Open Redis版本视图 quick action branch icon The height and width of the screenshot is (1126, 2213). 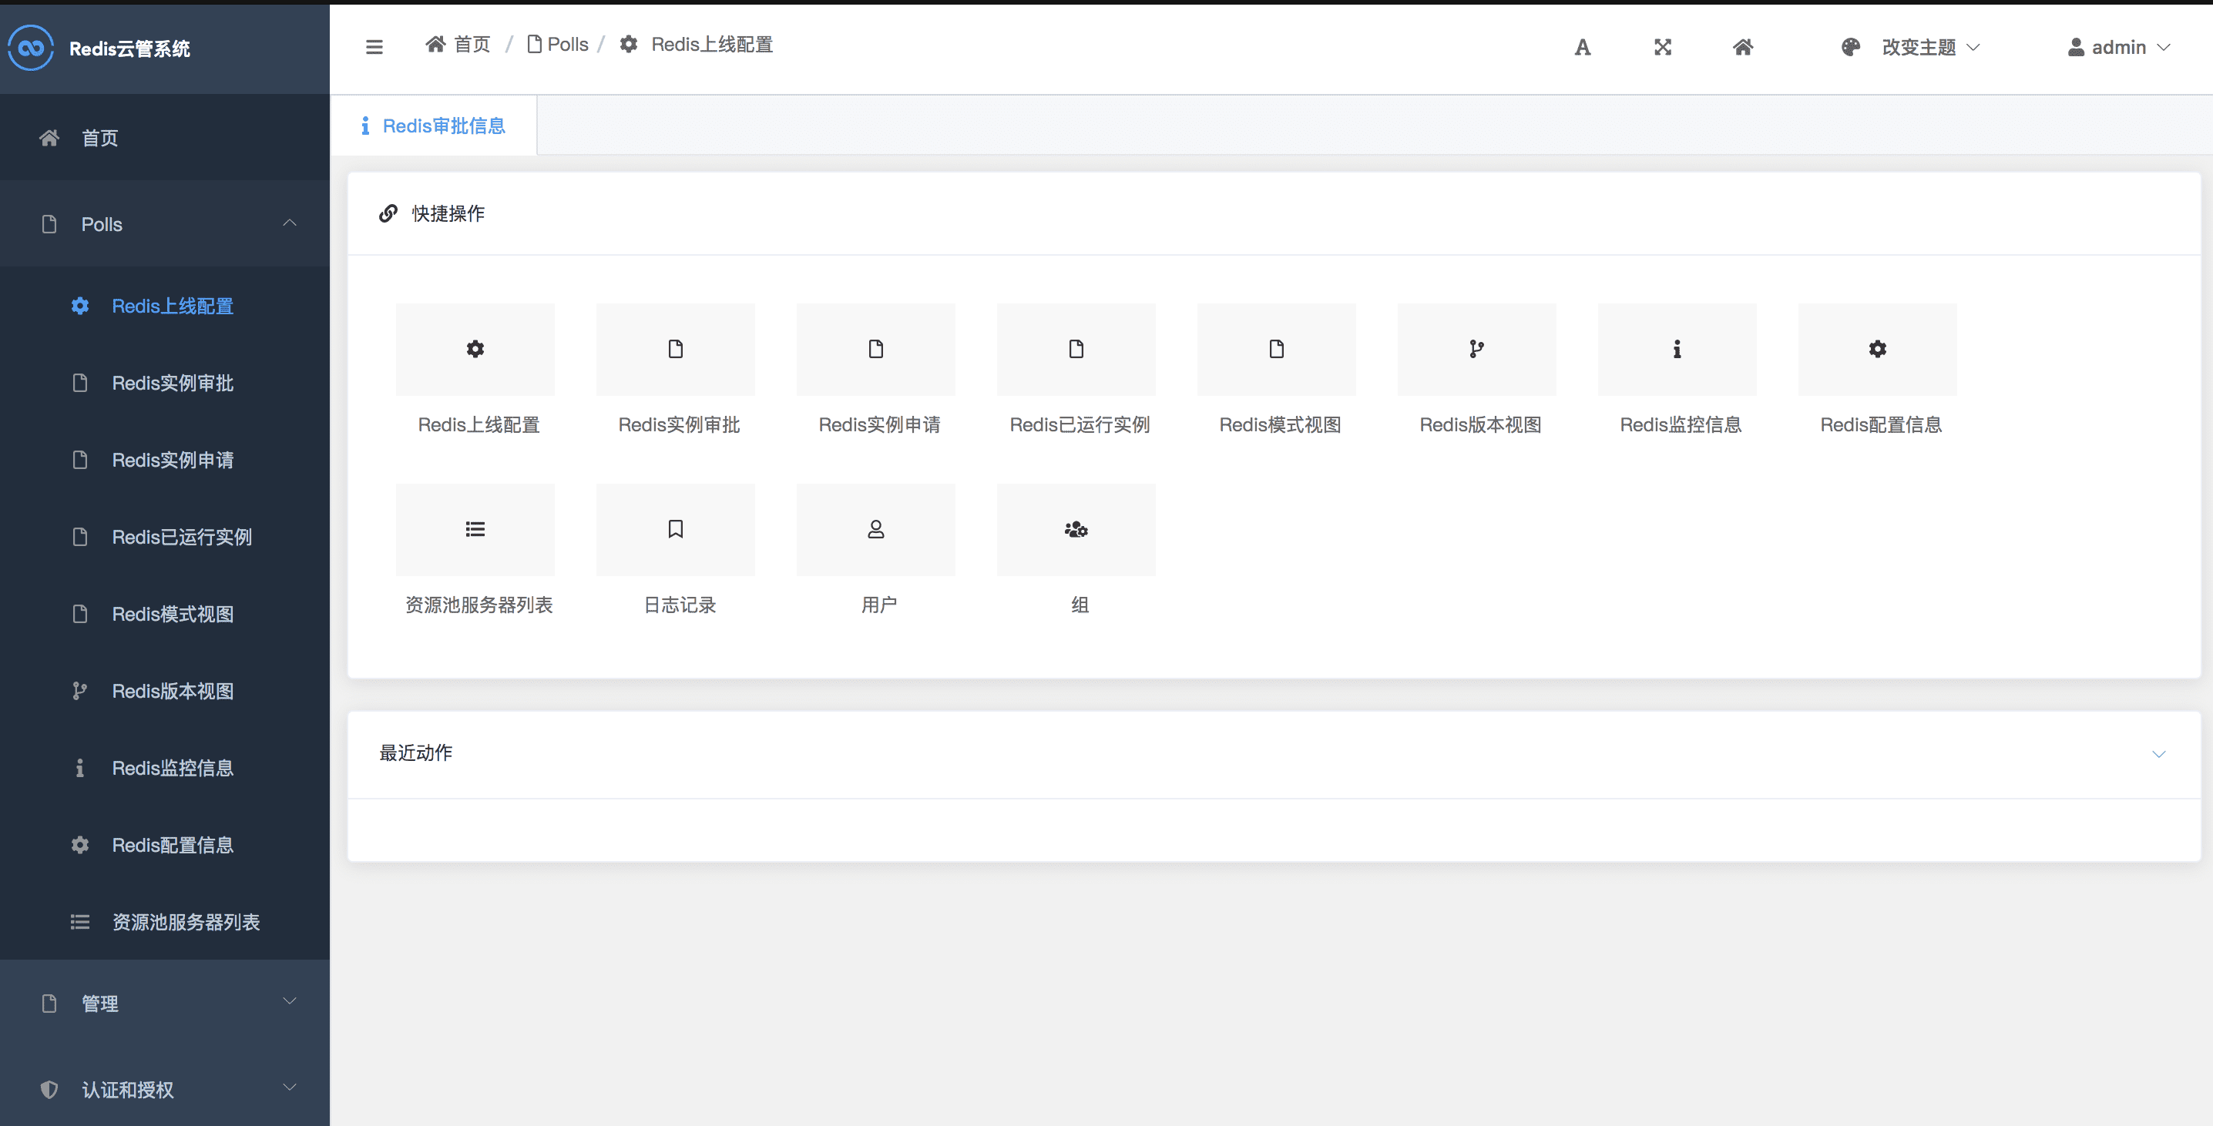coord(1476,349)
